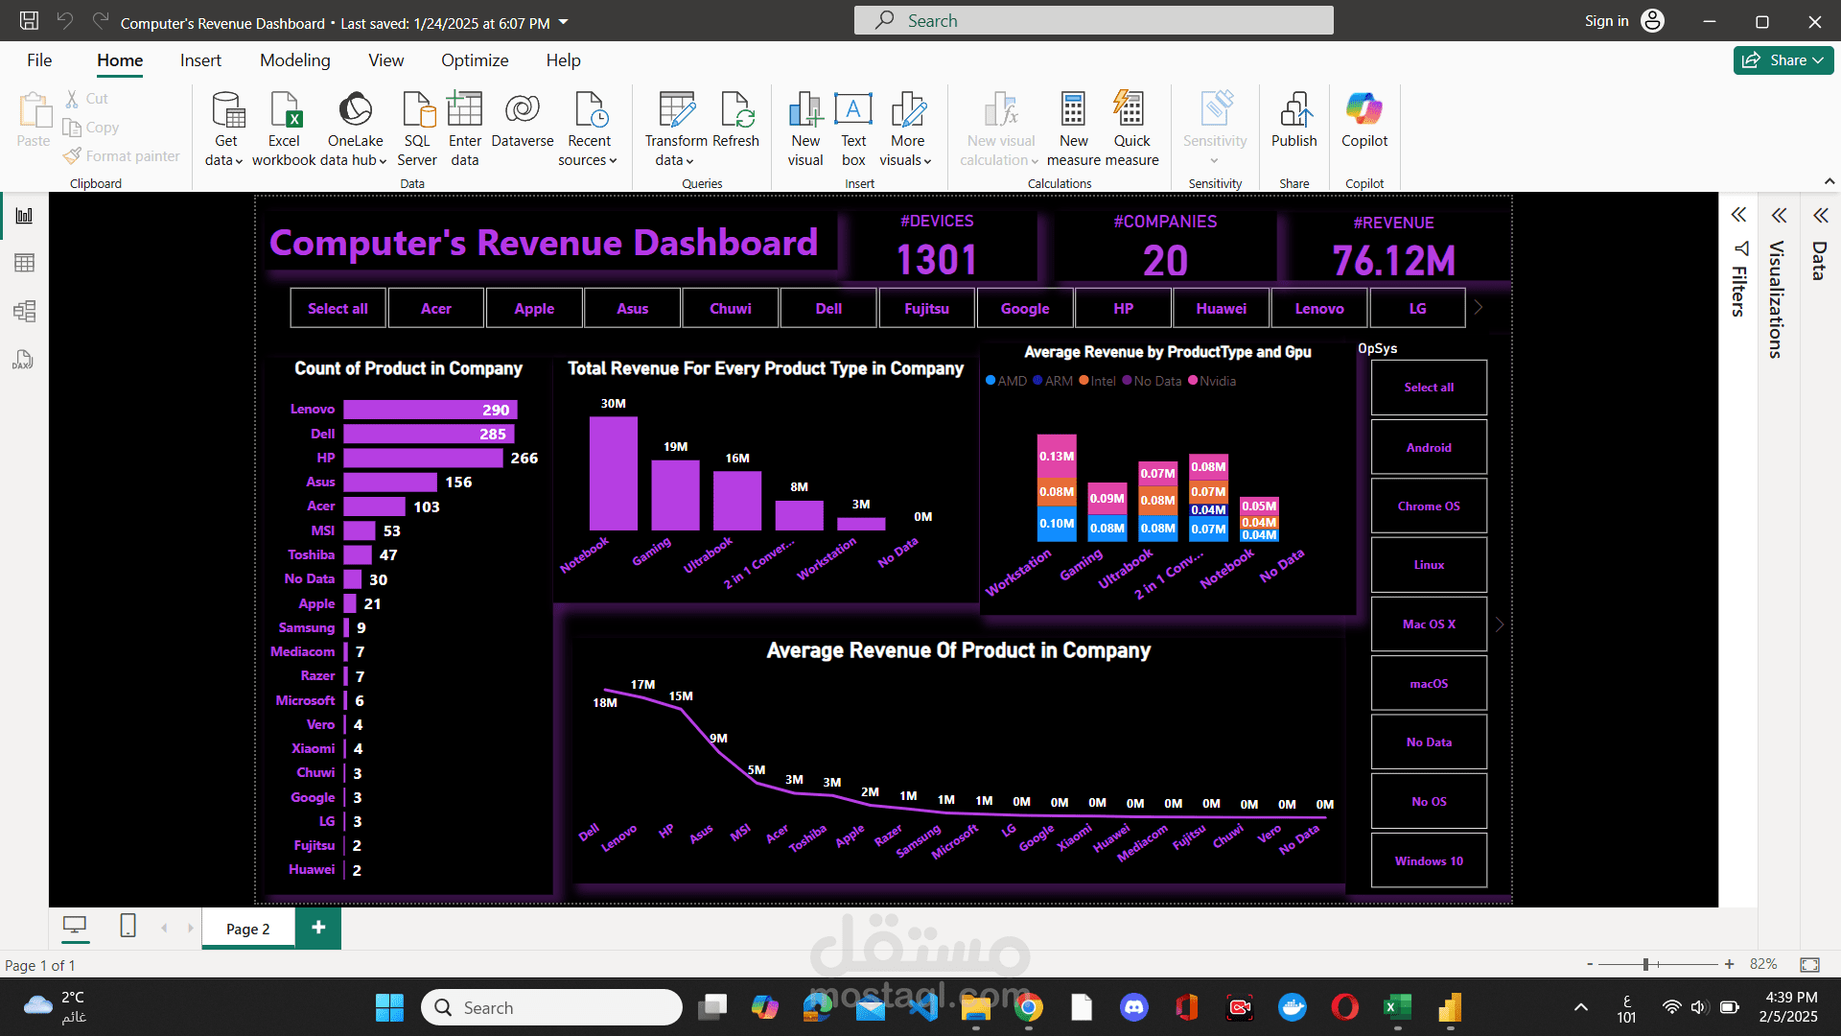
Task: Open the title bar file dropdown arrow
Action: [564, 22]
